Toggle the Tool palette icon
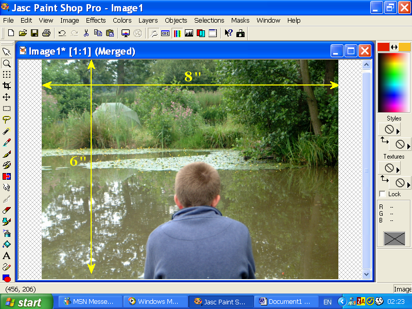Viewport: 412px width, 309px height. coord(153,33)
